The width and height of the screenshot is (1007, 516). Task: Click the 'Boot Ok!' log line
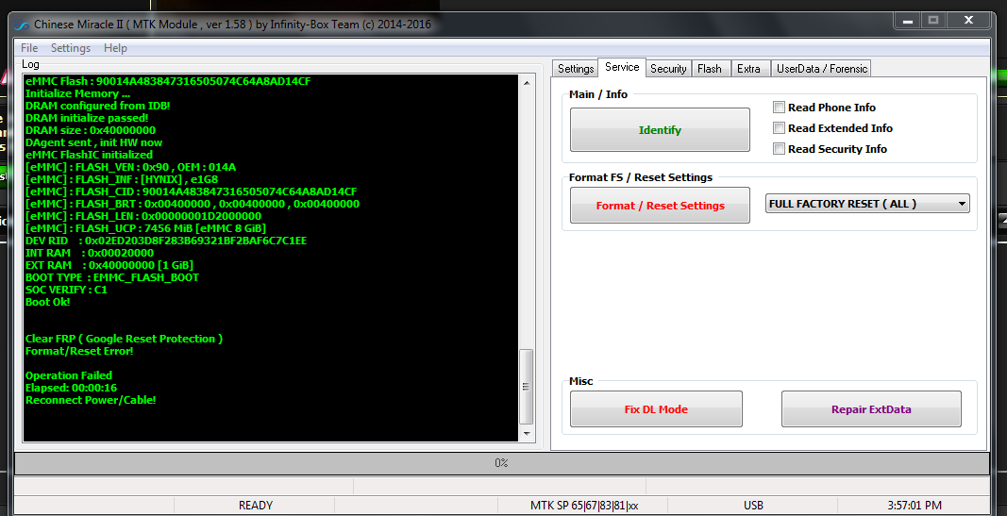pyautogui.click(x=47, y=302)
